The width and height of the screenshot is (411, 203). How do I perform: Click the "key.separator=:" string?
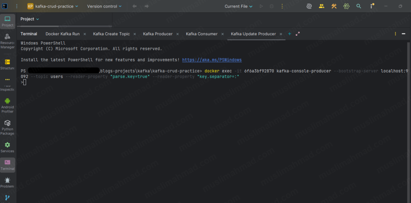(218, 76)
